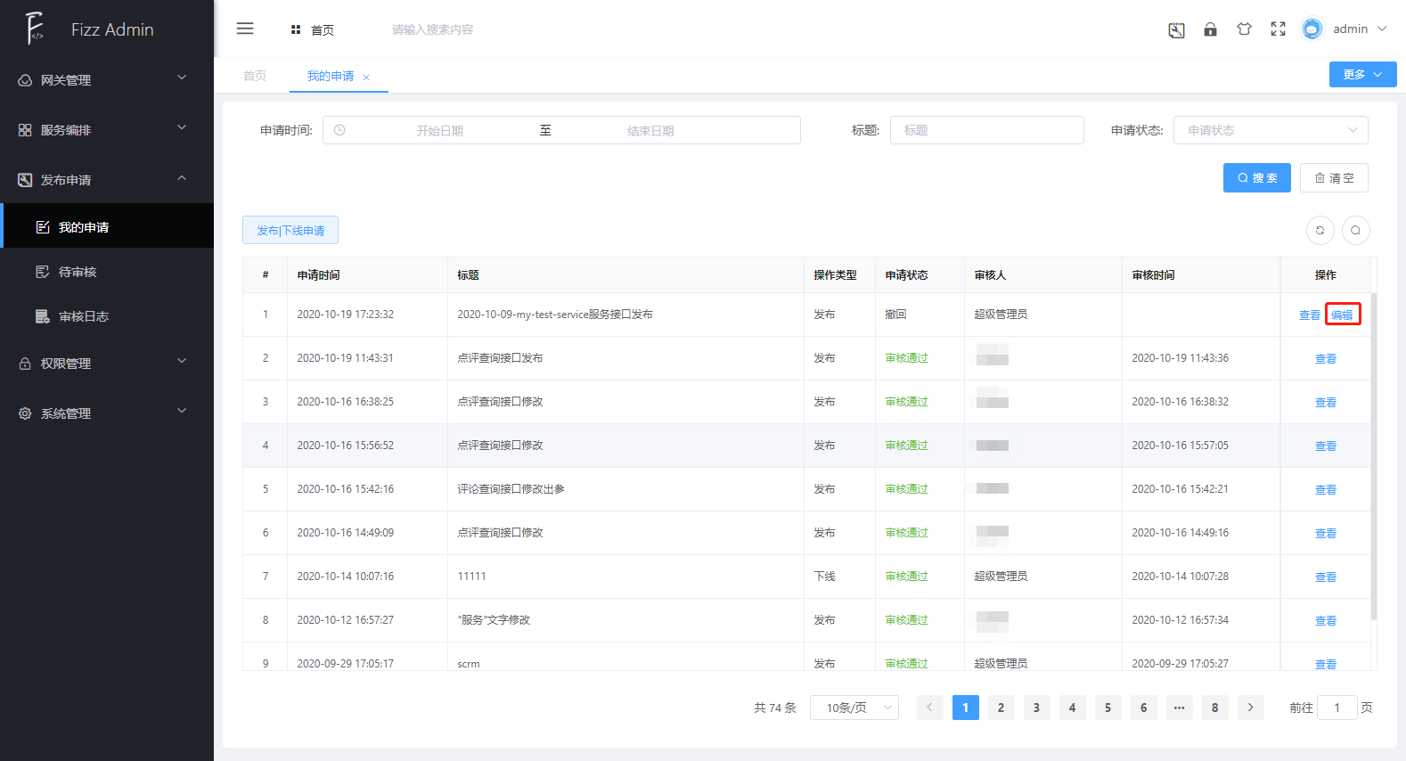Click the lock screen icon
The image size is (1406, 761).
coord(1210,29)
